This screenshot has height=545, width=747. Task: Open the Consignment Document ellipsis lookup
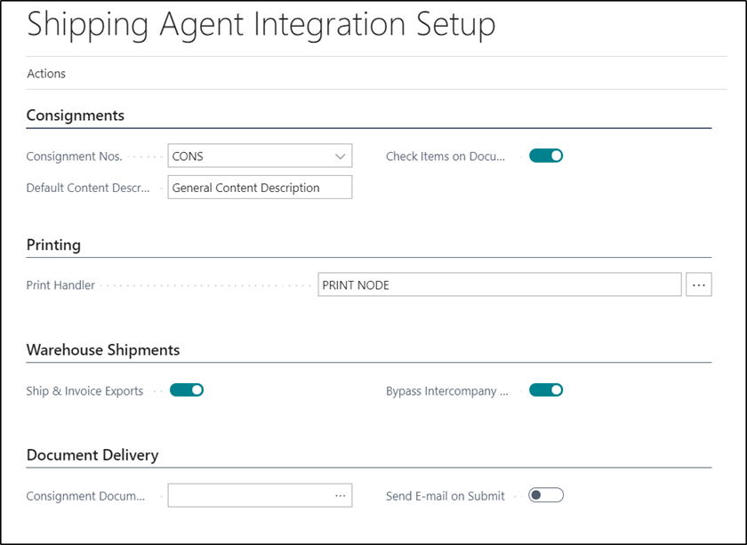click(x=340, y=495)
